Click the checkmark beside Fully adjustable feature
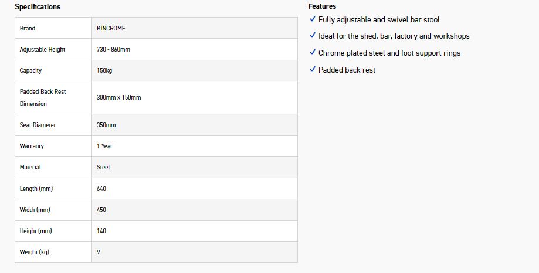This screenshot has width=539, height=273. [312, 19]
